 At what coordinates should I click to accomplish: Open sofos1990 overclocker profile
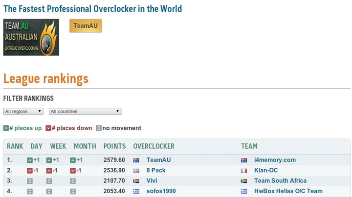click(161, 191)
